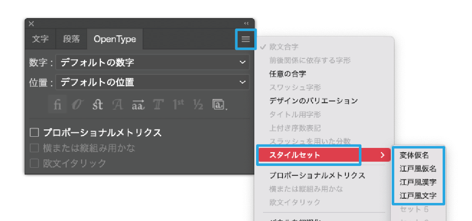The image size is (472, 221).
Task: Collapse panel with double arrow icon
Action: [x=246, y=23]
